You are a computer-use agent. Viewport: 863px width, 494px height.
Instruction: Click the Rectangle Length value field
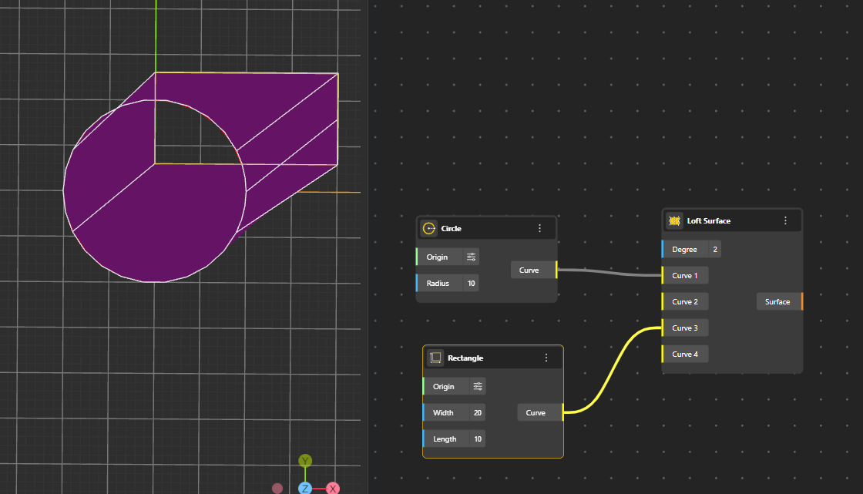coord(478,439)
